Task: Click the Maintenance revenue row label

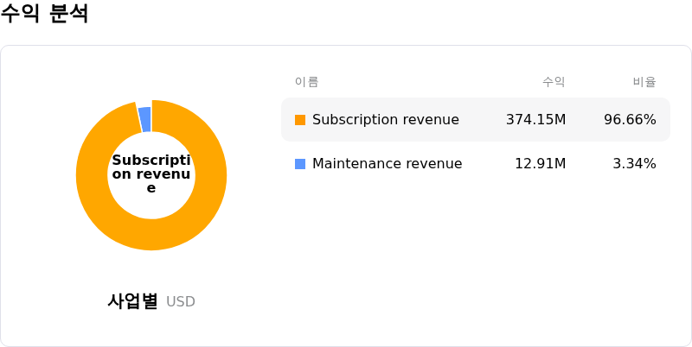Action: pyautogui.click(x=387, y=164)
